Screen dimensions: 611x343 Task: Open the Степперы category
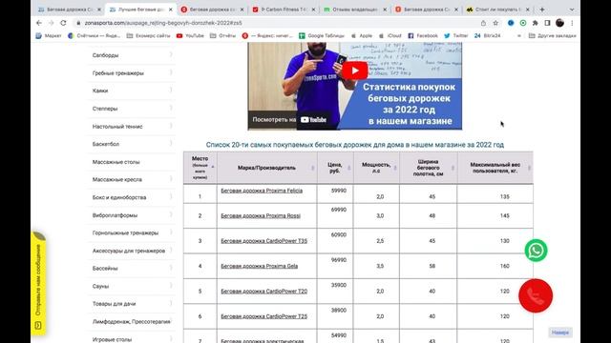[x=105, y=109]
